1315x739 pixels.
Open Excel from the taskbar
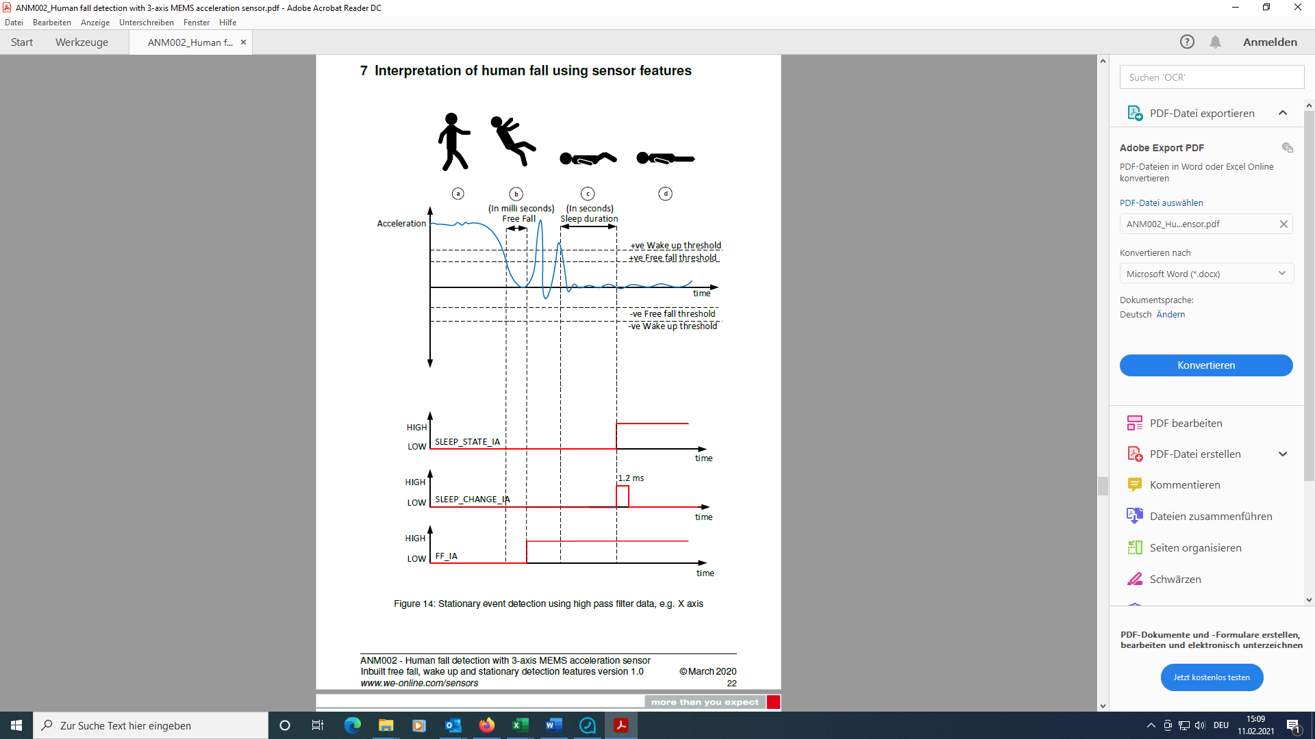coord(520,725)
